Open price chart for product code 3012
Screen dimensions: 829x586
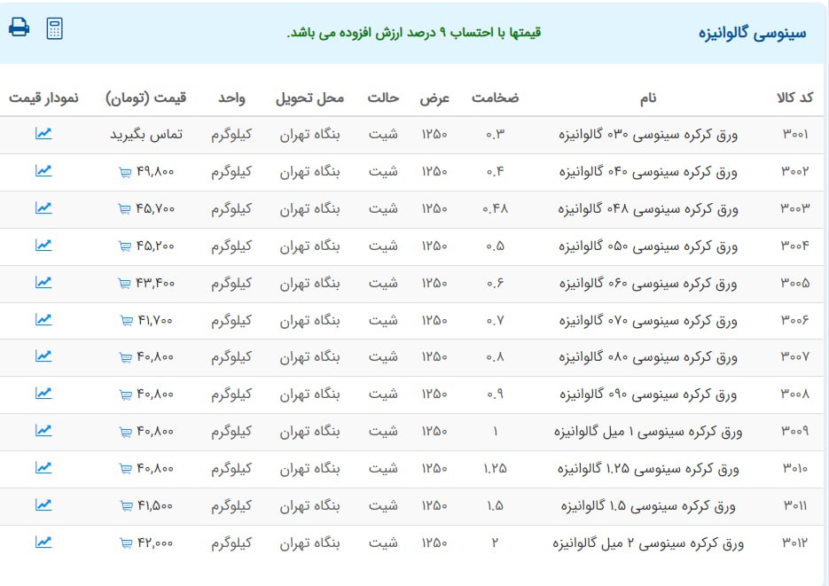pos(43,543)
